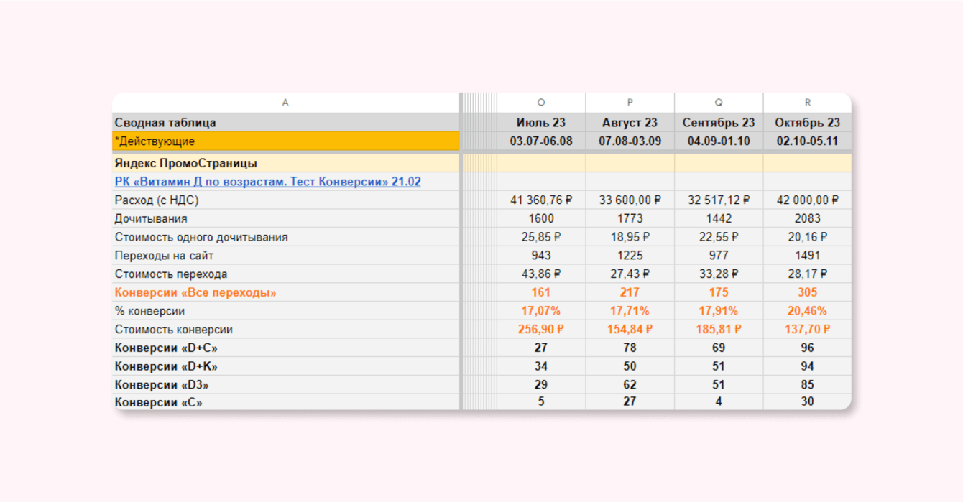Select August site visits value 1225
This screenshot has width=963, height=502.
[x=630, y=256]
